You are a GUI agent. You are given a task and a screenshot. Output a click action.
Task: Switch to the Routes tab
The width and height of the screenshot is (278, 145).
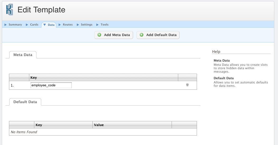(68, 24)
